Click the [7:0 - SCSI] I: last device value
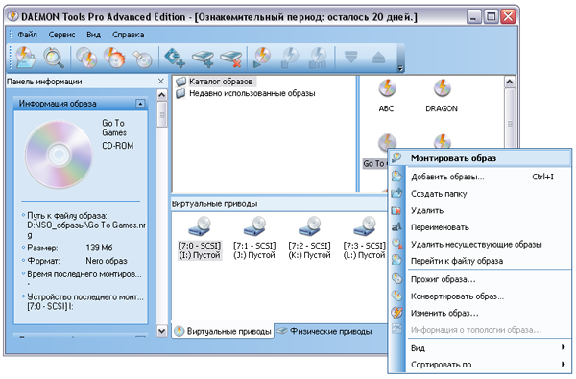576x379 pixels. 50,306
